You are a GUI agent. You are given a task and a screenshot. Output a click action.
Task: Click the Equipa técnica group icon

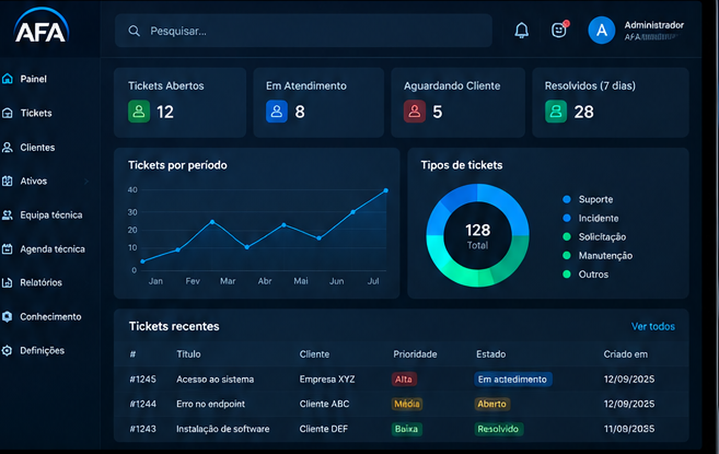click(7, 215)
